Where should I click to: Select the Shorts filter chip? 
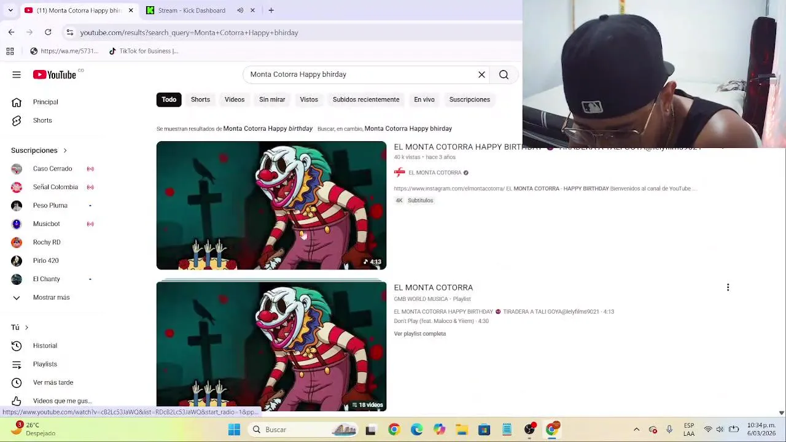[200, 99]
